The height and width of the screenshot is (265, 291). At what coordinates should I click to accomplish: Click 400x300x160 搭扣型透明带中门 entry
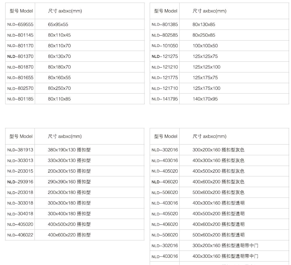point(225,256)
